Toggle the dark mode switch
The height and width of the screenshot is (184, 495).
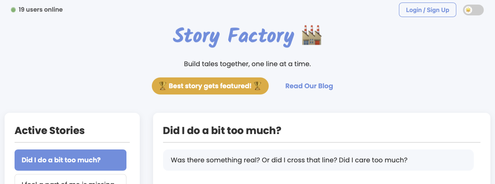click(473, 10)
